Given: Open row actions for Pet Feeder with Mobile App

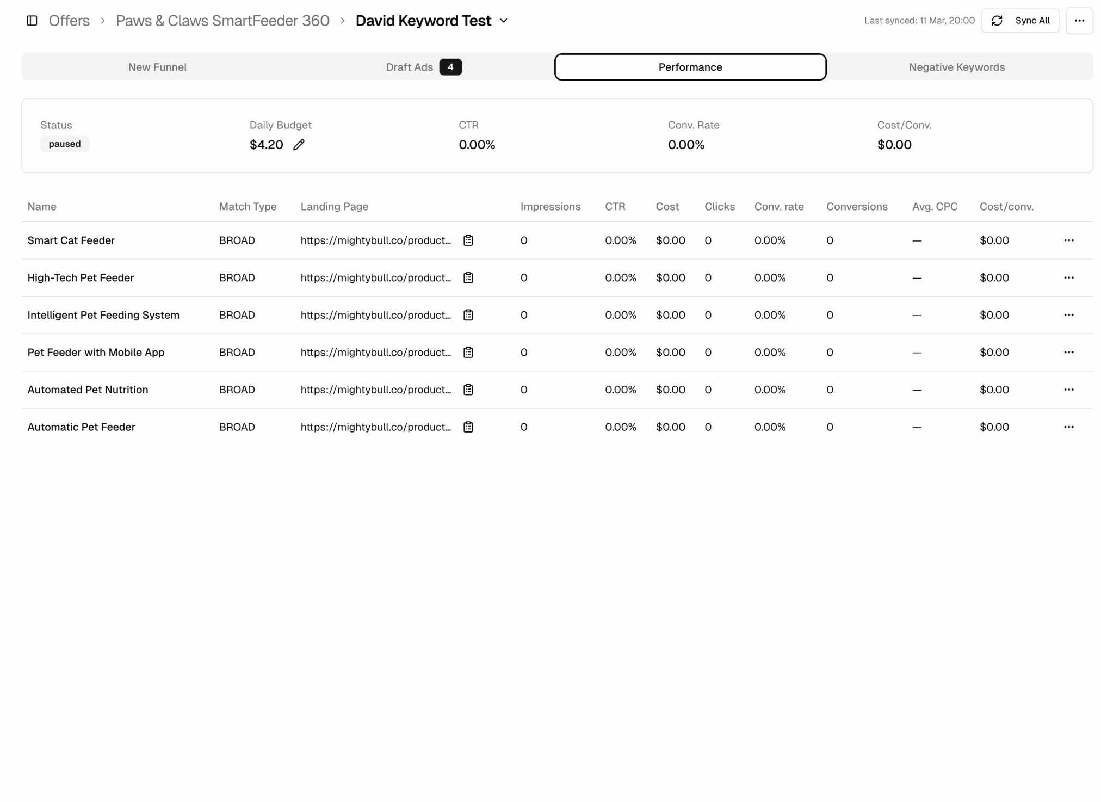Looking at the screenshot, I should click(1068, 353).
